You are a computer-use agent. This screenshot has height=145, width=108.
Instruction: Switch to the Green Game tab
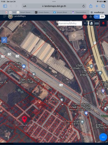tap(43, 12)
